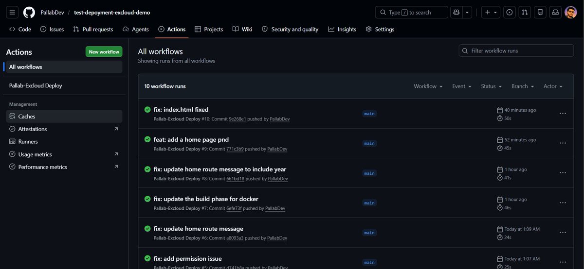This screenshot has width=584, height=269.
Task: Open run 'fix: update home route message to include year'
Action: (x=220, y=169)
